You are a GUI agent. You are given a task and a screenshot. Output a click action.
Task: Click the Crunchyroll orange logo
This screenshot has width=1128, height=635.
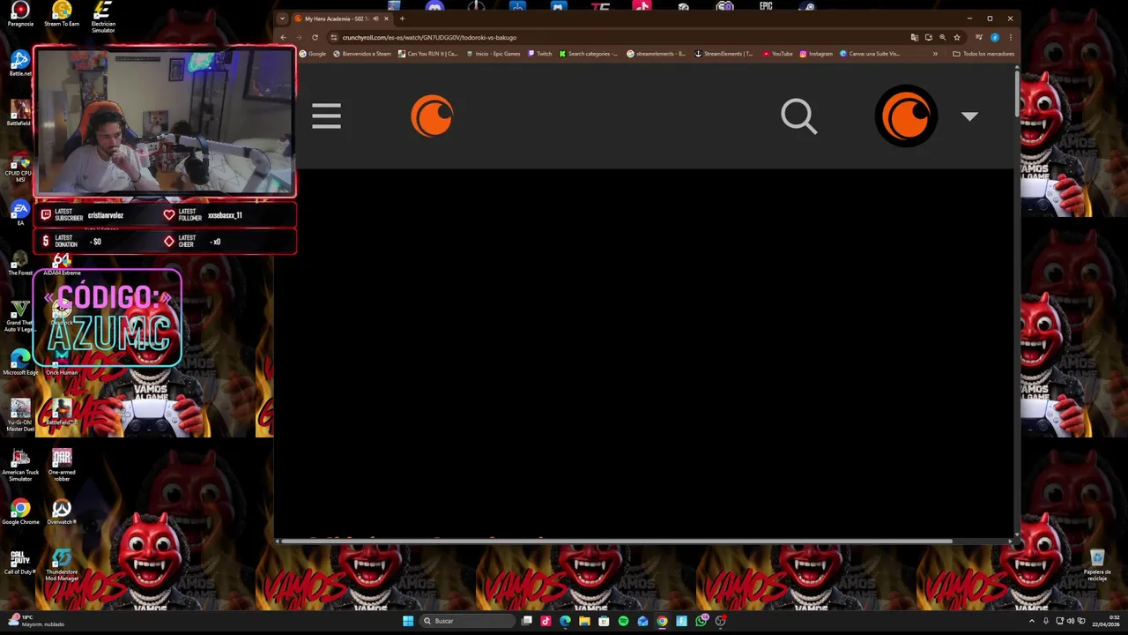(x=432, y=116)
